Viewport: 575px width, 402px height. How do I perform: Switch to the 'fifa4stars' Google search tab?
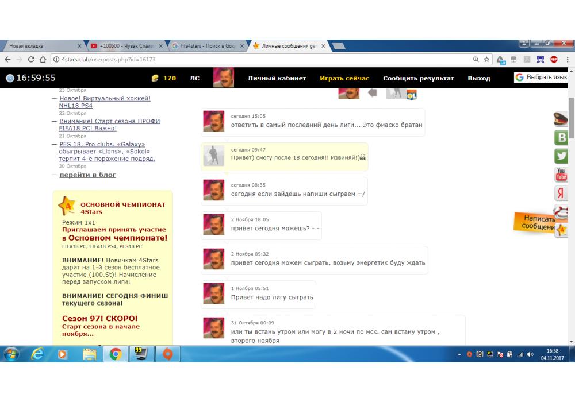click(208, 46)
